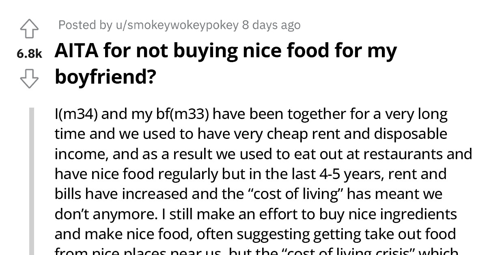Click the "AITA" word in the title
487x255 pixels.
point(77,51)
